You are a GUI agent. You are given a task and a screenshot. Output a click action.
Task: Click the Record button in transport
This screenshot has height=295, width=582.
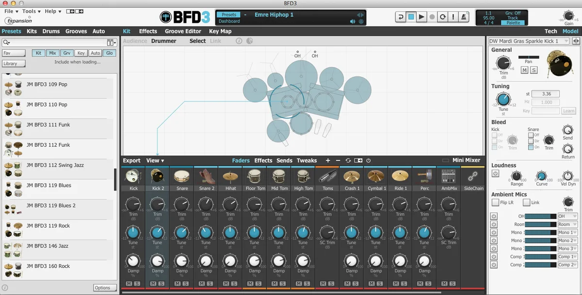pos(432,17)
